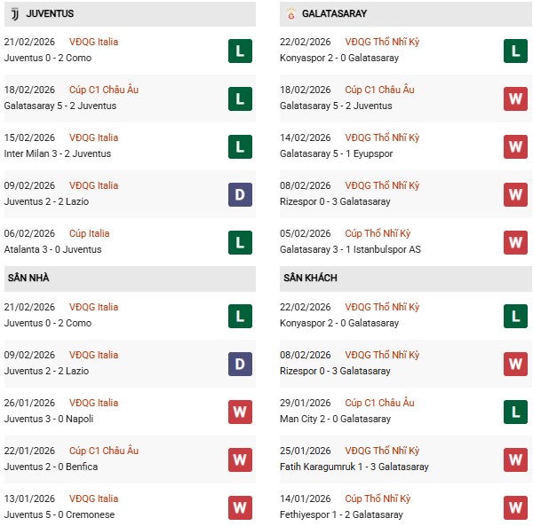
Task: Click the L badge for Juventus 0 - 2 Como
Action: (240, 51)
